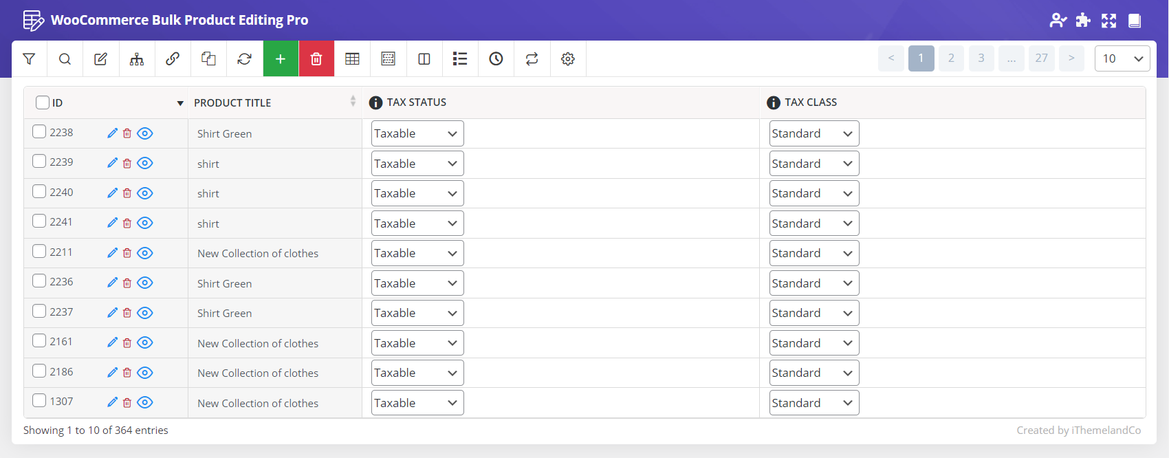Click the settings gear icon in toolbar
The image size is (1169, 458).
coord(568,59)
